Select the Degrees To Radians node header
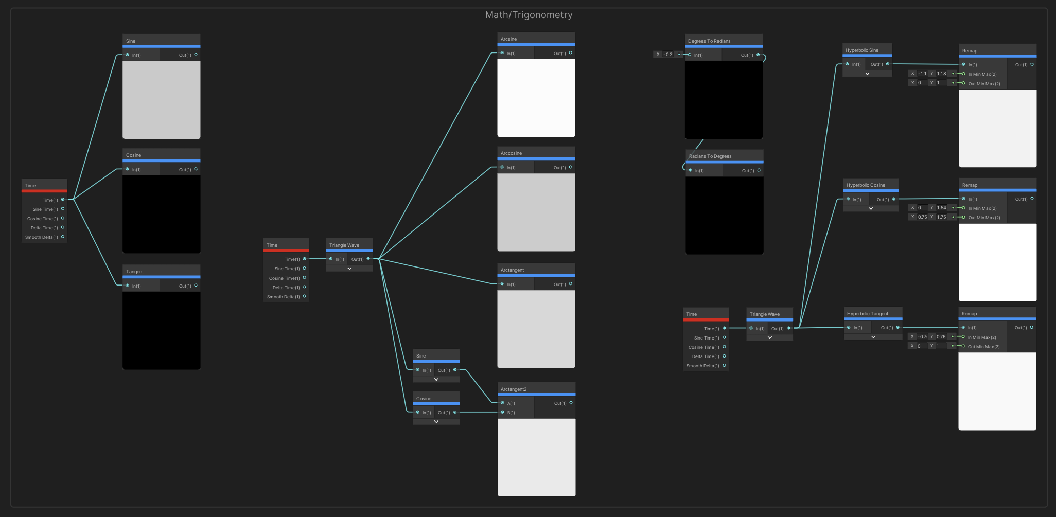1056x517 pixels. tap(723, 41)
